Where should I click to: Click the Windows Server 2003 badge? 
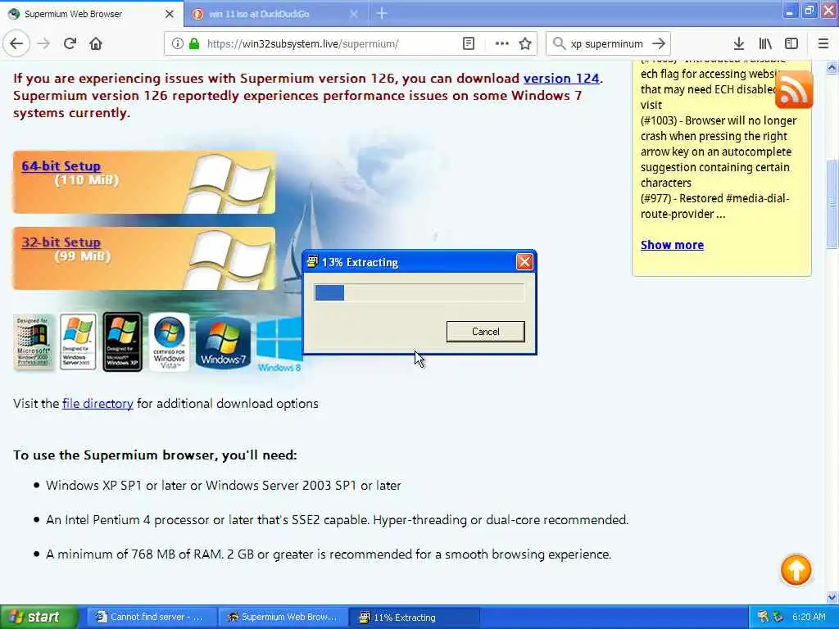click(x=78, y=342)
